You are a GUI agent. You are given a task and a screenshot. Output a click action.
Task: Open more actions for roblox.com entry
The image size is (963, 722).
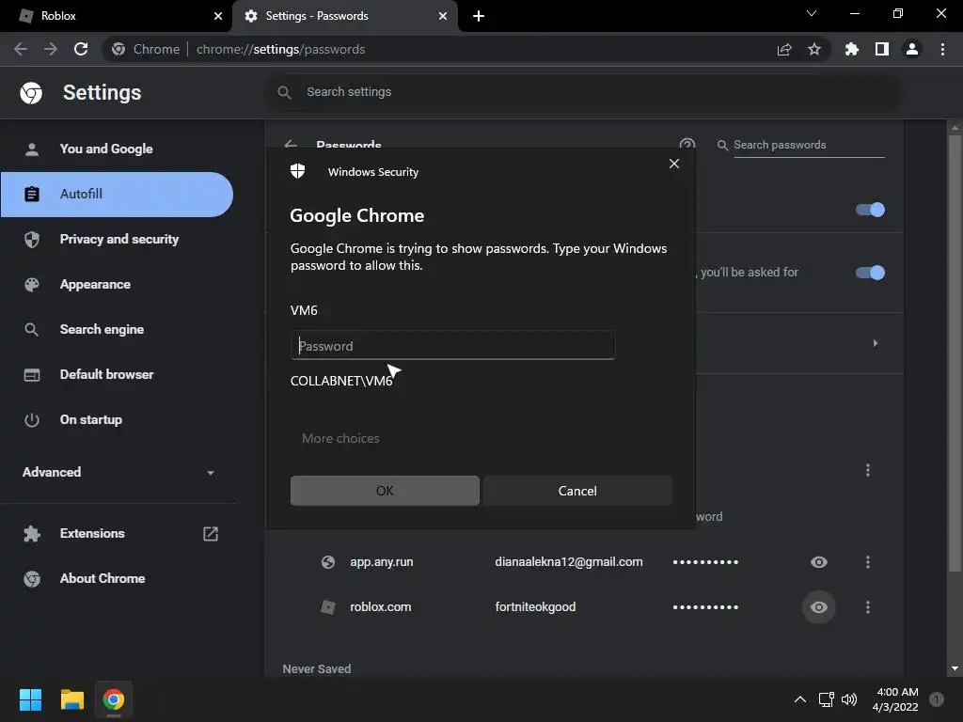pos(867,607)
